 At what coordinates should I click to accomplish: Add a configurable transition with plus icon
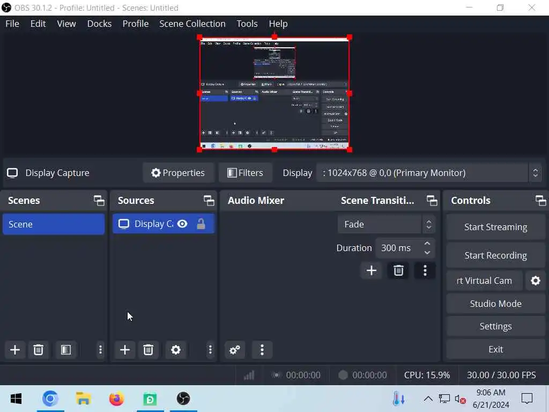pos(372,270)
